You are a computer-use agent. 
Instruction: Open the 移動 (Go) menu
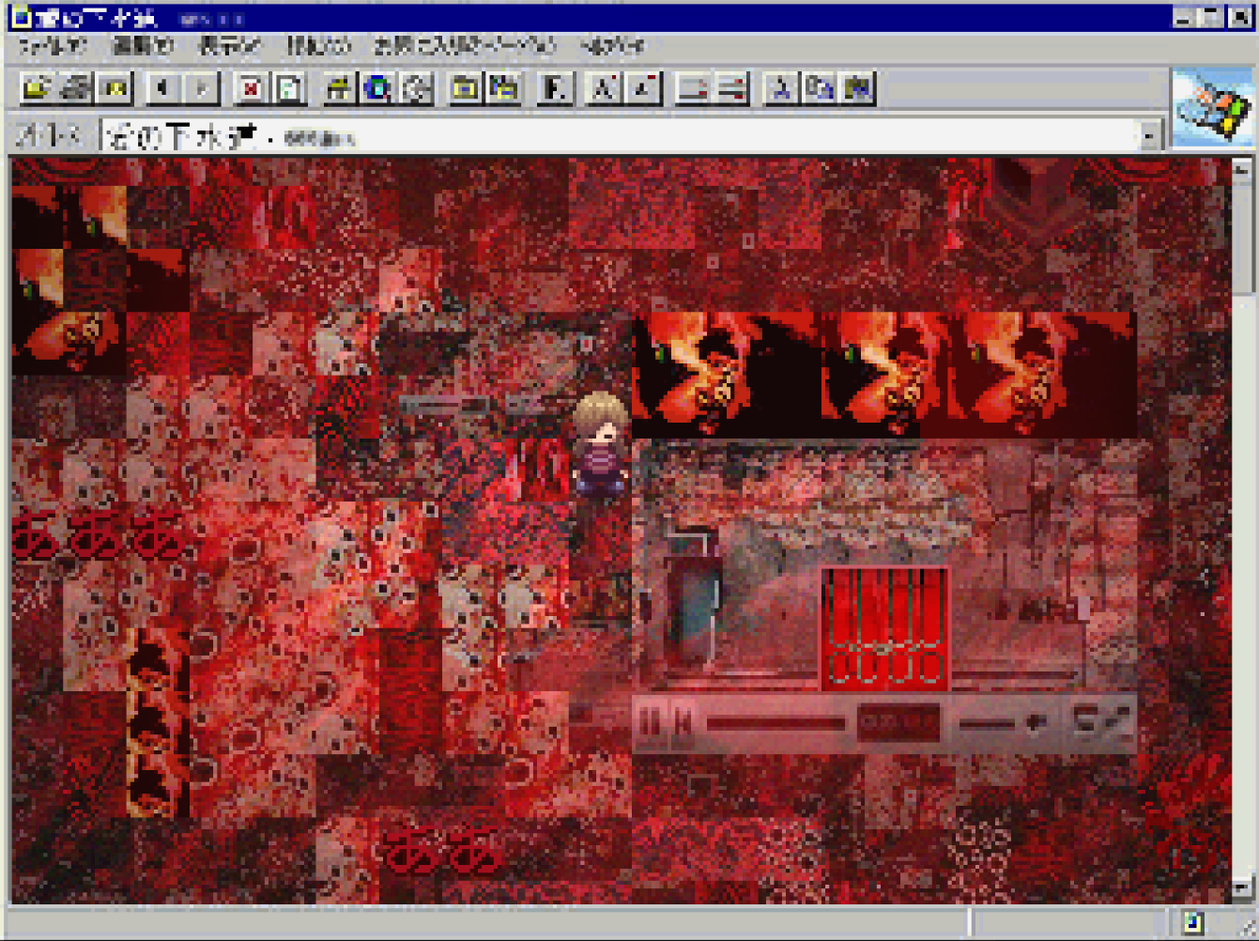click(318, 45)
